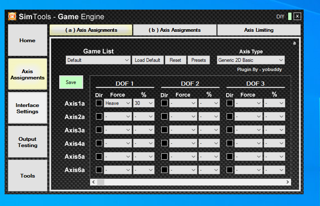Toggle Axis5a DOF 2 Dir checkbox
This screenshot has width=320, height=206.
164,156
